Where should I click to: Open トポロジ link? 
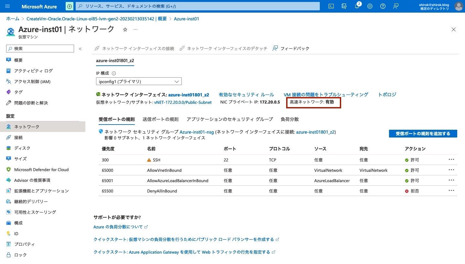[x=387, y=95]
